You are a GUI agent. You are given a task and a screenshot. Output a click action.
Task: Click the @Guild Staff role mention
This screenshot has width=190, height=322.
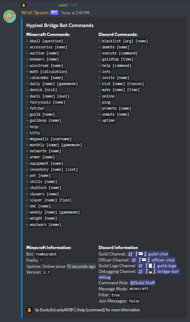(x=142, y=283)
